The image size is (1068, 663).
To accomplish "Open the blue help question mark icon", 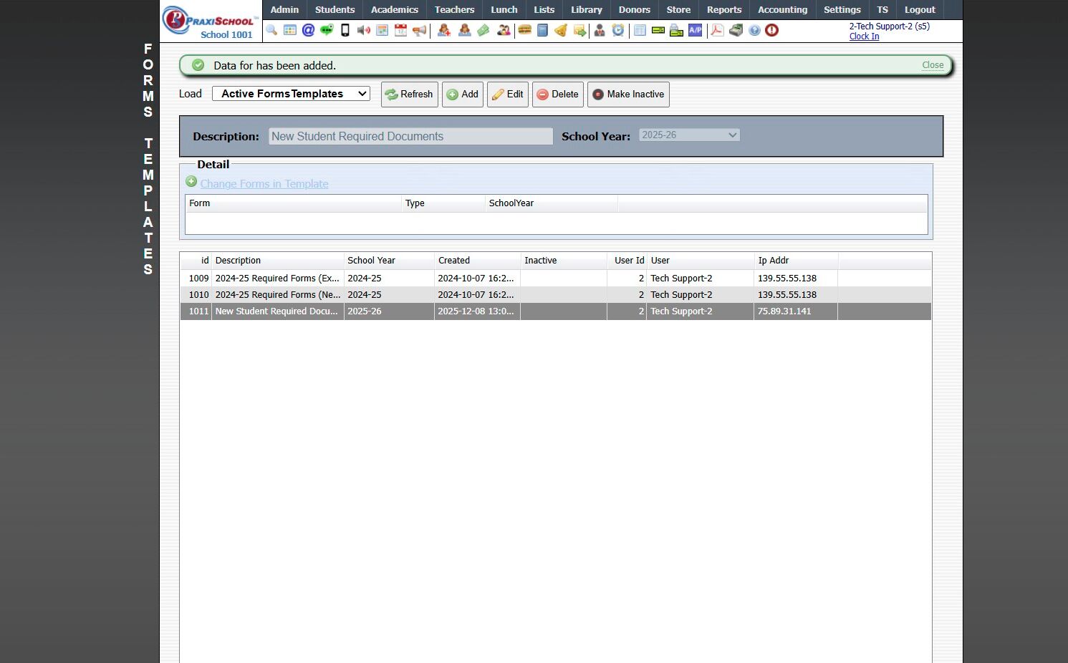I will pyautogui.click(x=754, y=30).
